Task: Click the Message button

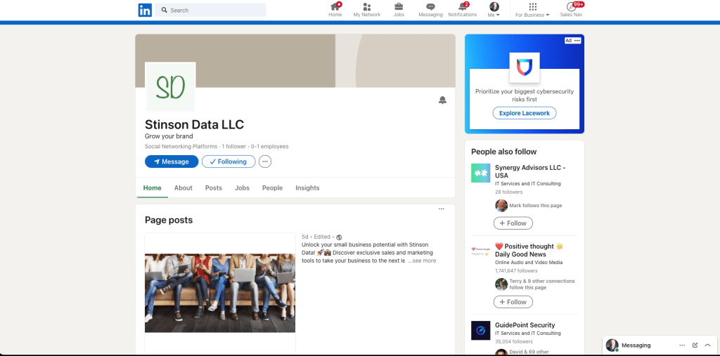Action: [x=171, y=161]
